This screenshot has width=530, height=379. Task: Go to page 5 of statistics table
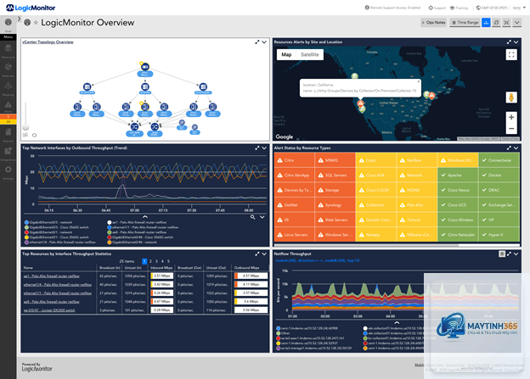pyautogui.click(x=168, y=261)
